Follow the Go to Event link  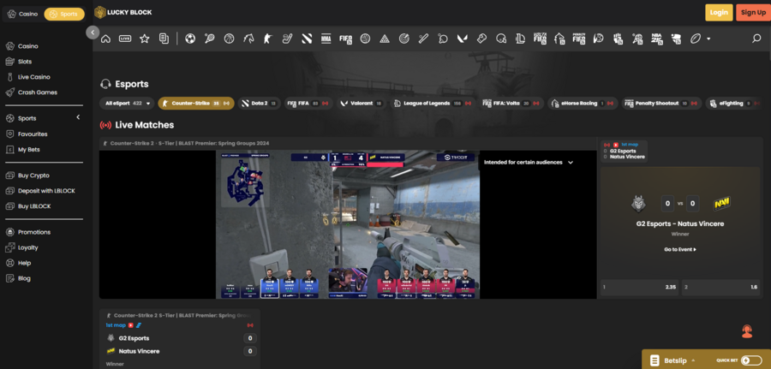pyautogui.click(x=680, y=250)
